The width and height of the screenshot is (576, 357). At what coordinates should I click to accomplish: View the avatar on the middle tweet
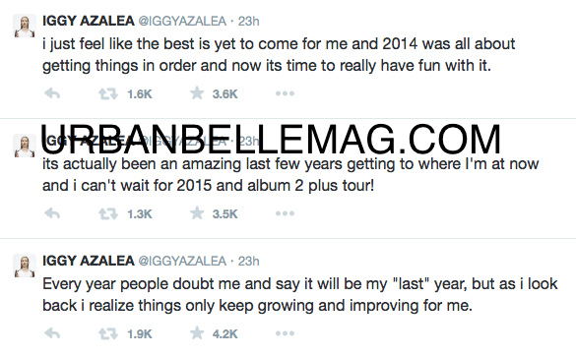pos(25,146)
